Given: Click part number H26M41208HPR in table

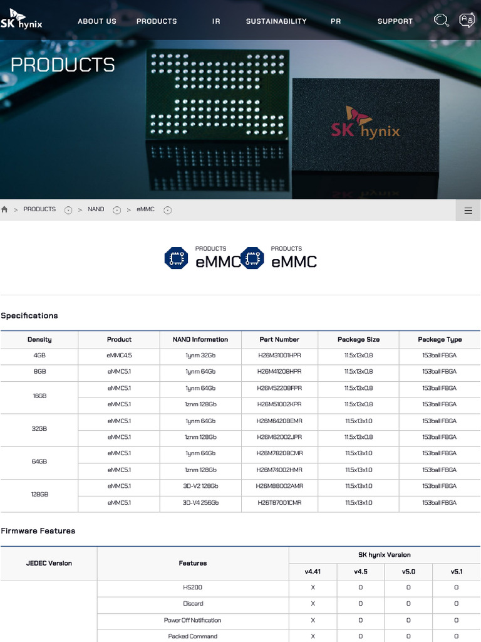Looking at the screenshot, I should [279, 372].
